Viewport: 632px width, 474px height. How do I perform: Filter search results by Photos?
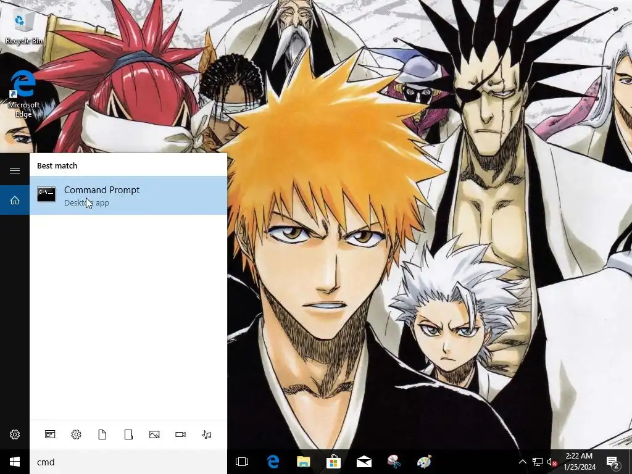(x=154, y=434)
